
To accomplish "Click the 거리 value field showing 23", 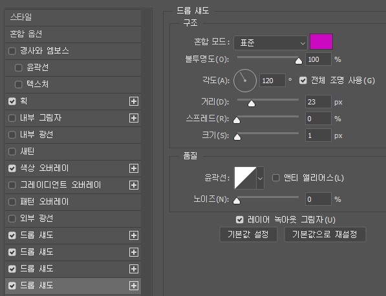I will tap(318, 102).
